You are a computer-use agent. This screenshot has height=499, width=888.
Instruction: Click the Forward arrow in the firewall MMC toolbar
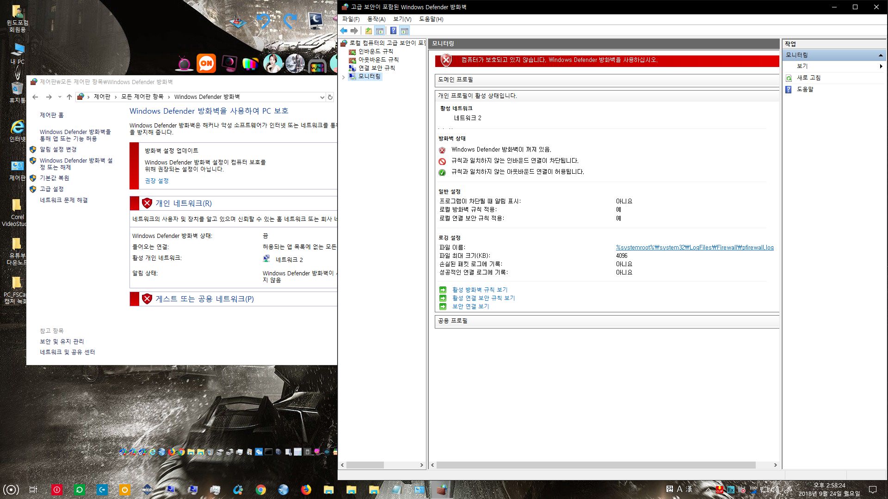point(354,31)
